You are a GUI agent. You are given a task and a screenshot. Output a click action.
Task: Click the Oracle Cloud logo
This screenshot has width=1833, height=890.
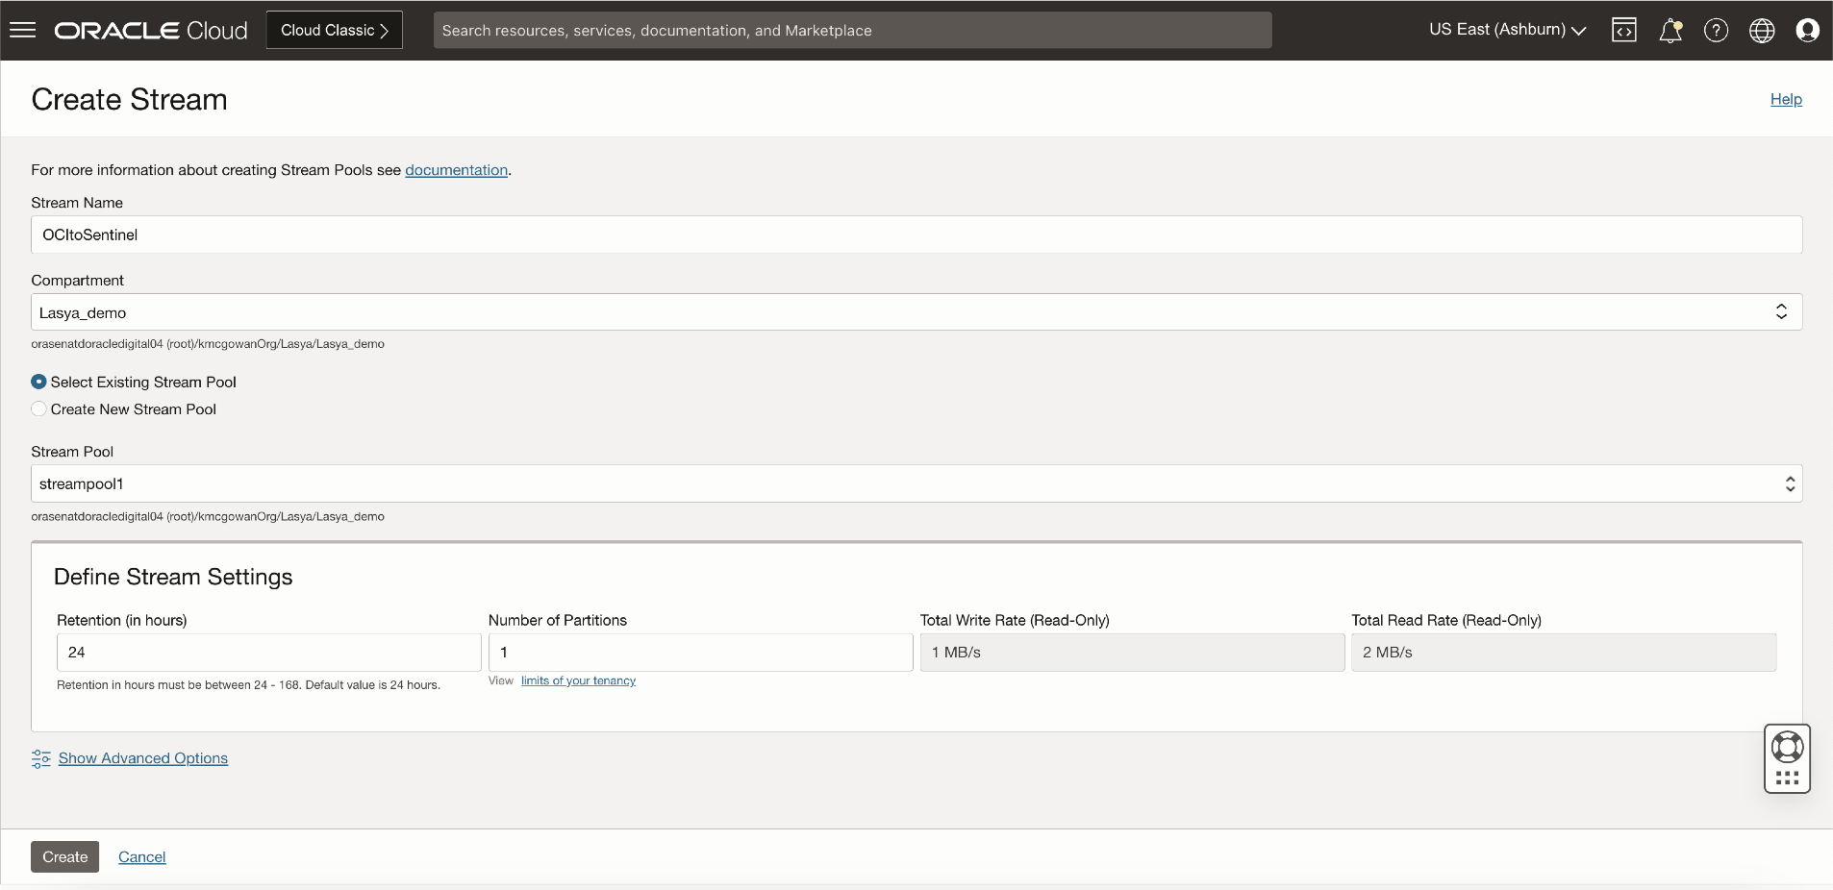pos(149,29)
